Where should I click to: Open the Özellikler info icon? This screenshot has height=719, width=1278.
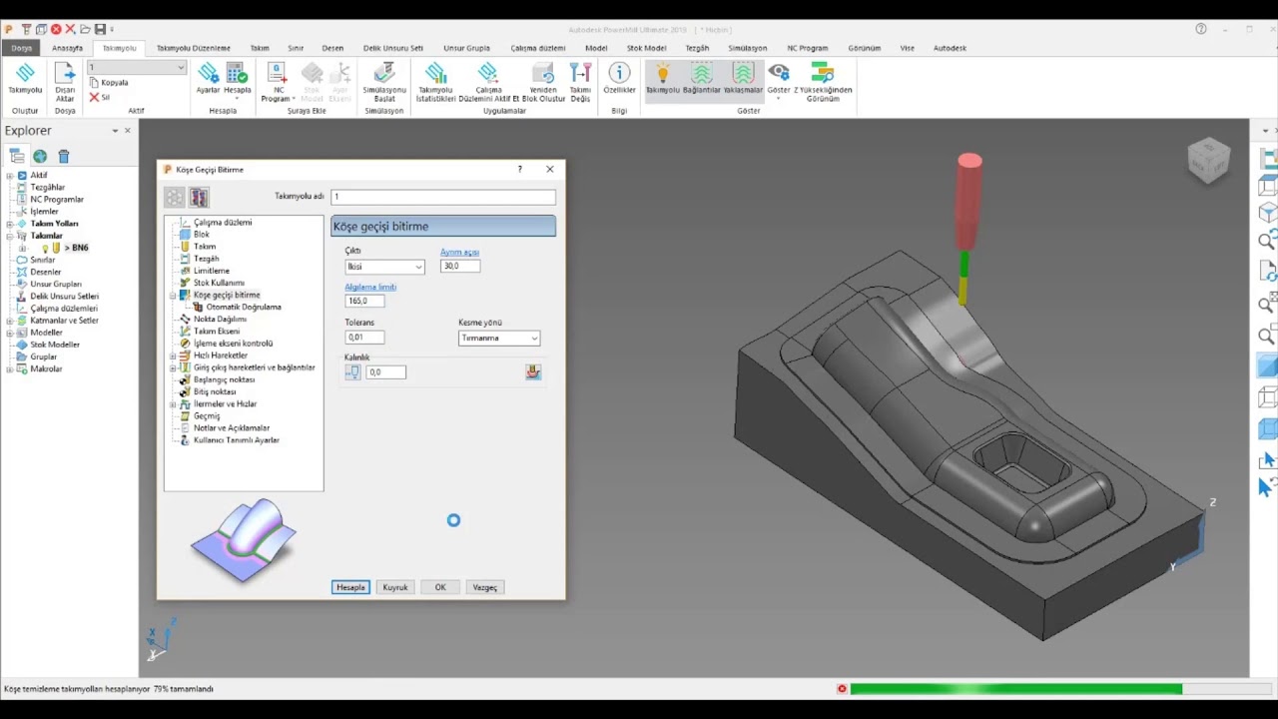click(619, 78)
